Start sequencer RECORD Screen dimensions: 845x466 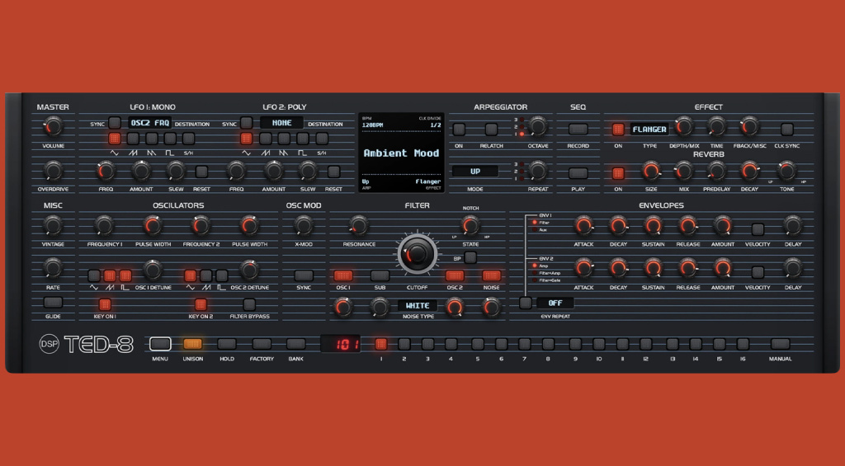click(x=578, y=129)
